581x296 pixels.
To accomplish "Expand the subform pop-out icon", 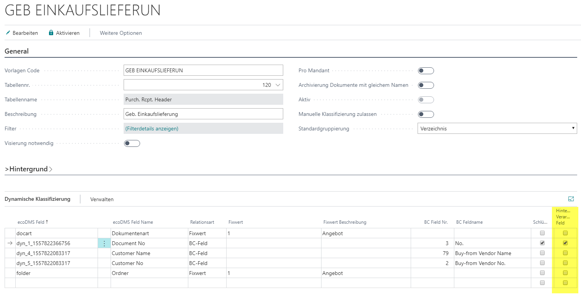I will click(x=571, y=199).
